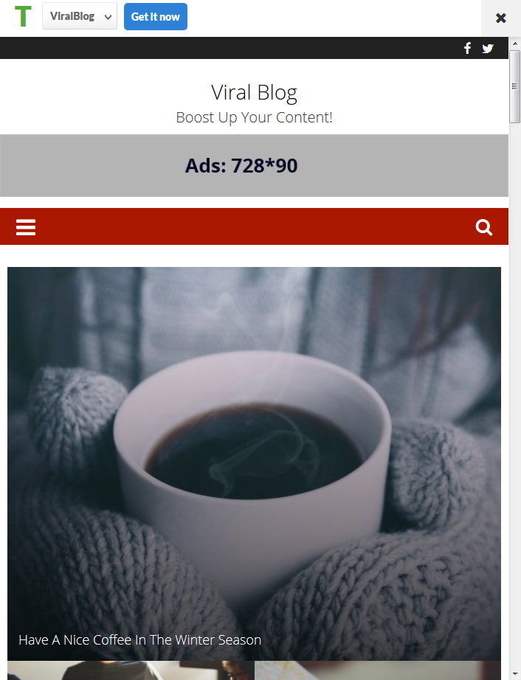Screen dimensions: 521x680
Task: Click the vertical scrollbar thumb
Action: (x=514, y=86)
